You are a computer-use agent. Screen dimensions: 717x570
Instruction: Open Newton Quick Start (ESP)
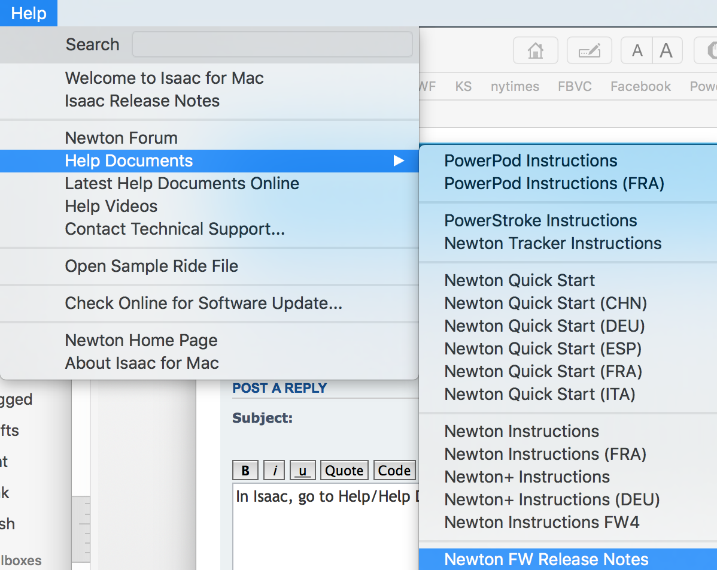(568, 349)
